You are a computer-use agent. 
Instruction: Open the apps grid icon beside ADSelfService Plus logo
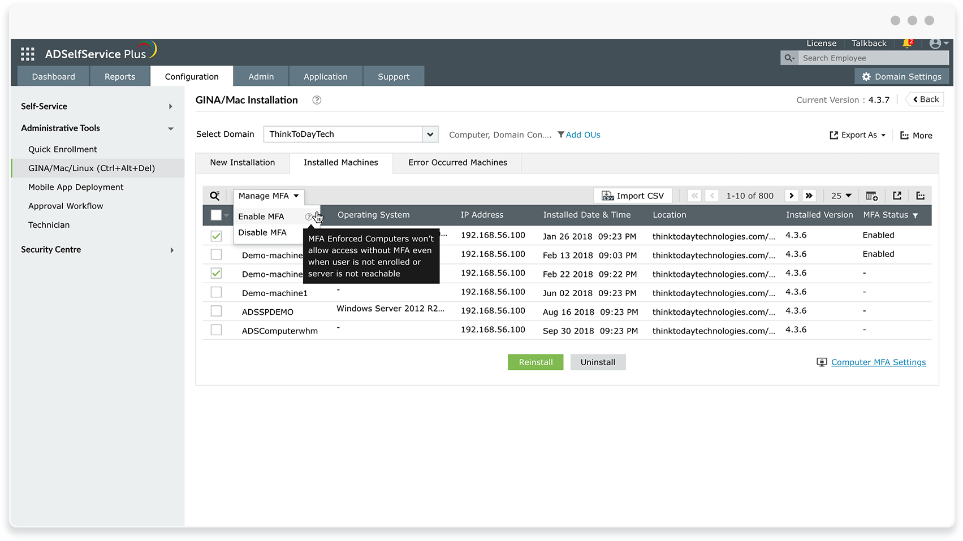27,53
